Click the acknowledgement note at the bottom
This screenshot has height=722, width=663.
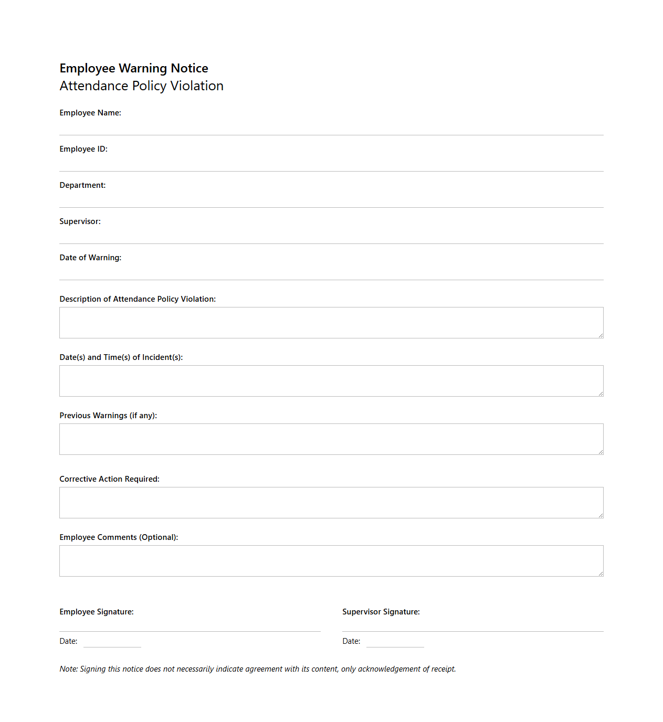257,669
